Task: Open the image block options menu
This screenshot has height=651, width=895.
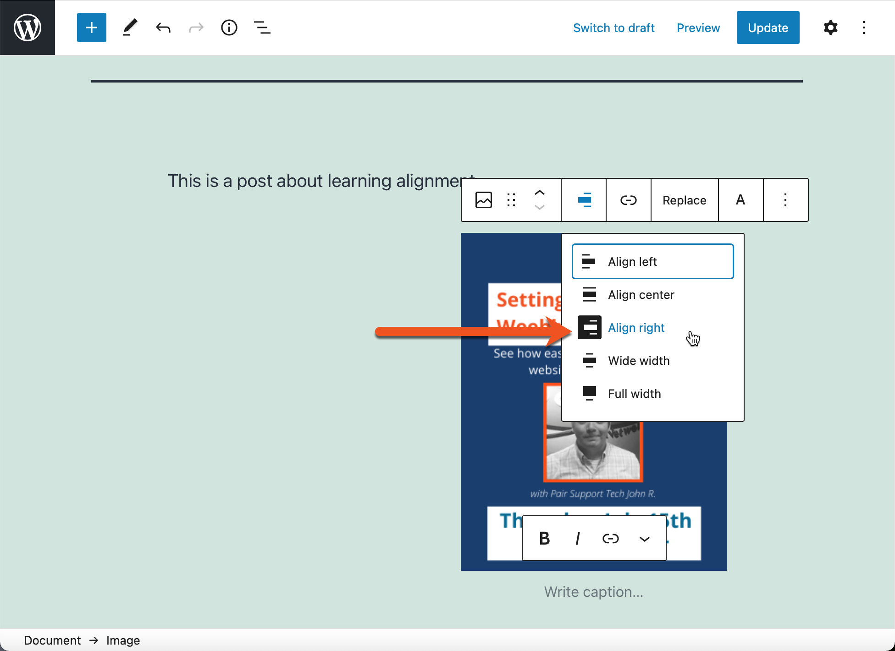Action: pos(785,200)
